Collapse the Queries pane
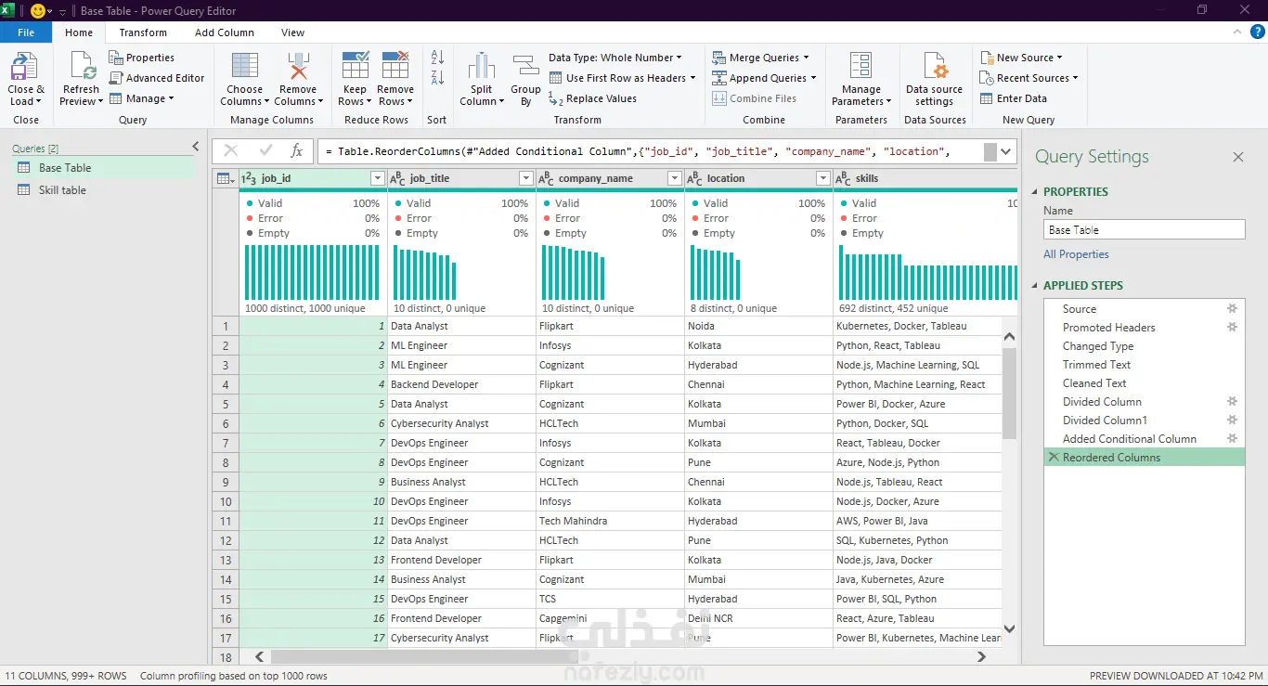The image size is (1268, 686). 196,147
